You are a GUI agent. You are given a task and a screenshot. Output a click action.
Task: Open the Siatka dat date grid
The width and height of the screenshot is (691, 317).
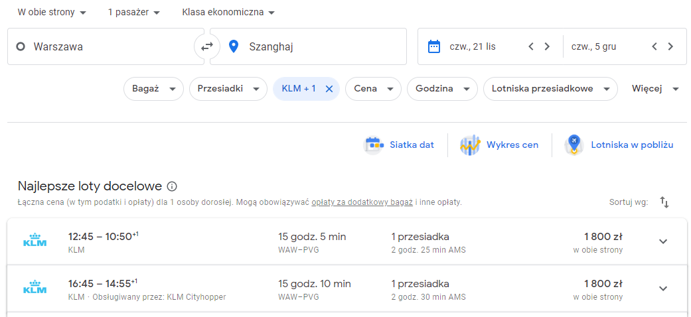tap(399, 145)
